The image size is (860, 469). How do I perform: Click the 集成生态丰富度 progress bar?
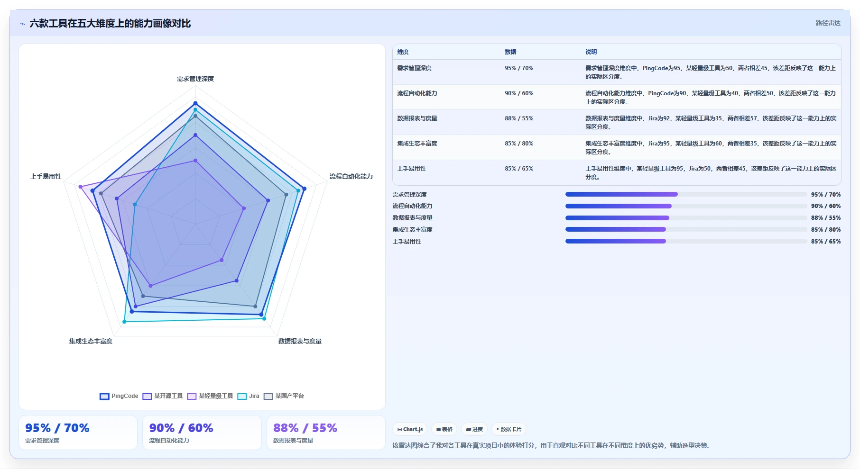pos(686,229)
